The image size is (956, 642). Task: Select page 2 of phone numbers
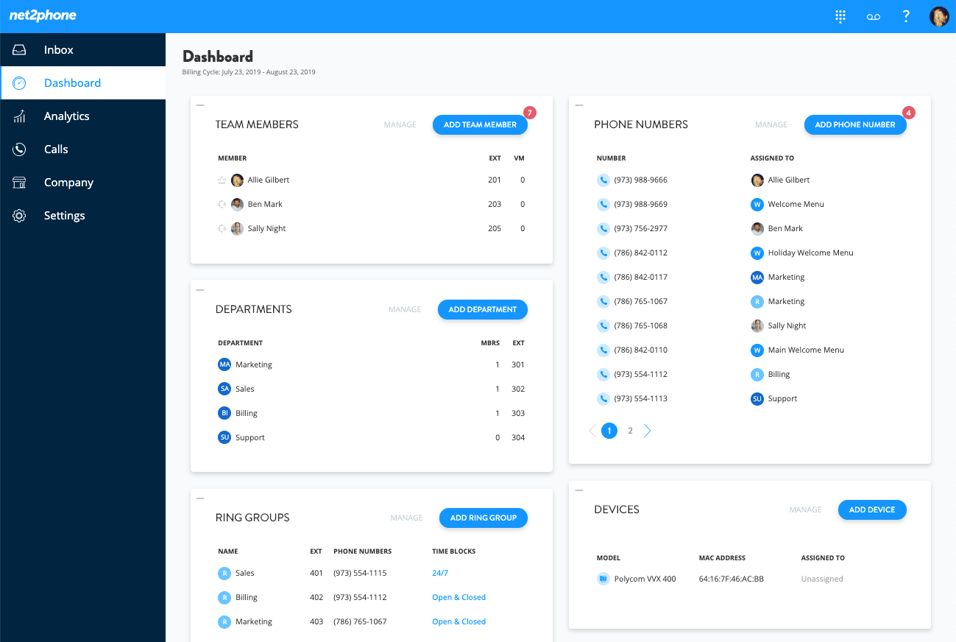click(630, 431)
